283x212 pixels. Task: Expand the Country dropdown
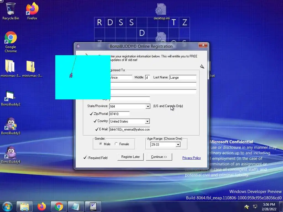[x=147, y=121]
